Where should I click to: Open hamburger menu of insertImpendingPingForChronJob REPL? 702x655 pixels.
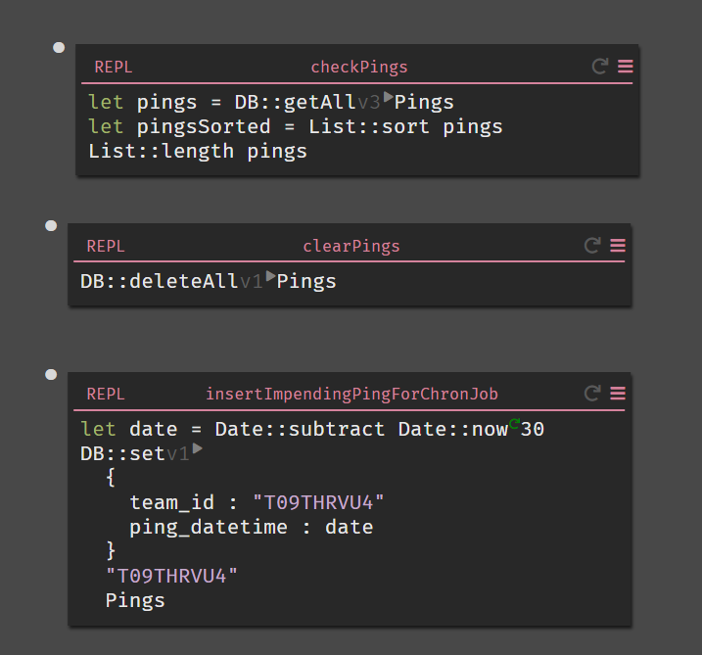(x=618, y=394)
